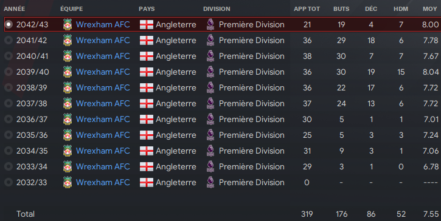Click England flag icon in 2037/38 row
Image resolution: width=441 pixels, height=221 pixels.
[x=147, y=104]
